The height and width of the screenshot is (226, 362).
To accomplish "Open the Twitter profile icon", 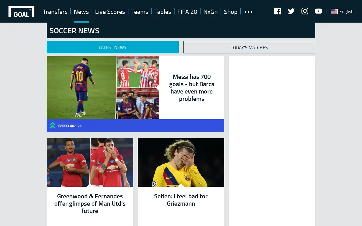I will pyautogui.click(x=291, y=11).
